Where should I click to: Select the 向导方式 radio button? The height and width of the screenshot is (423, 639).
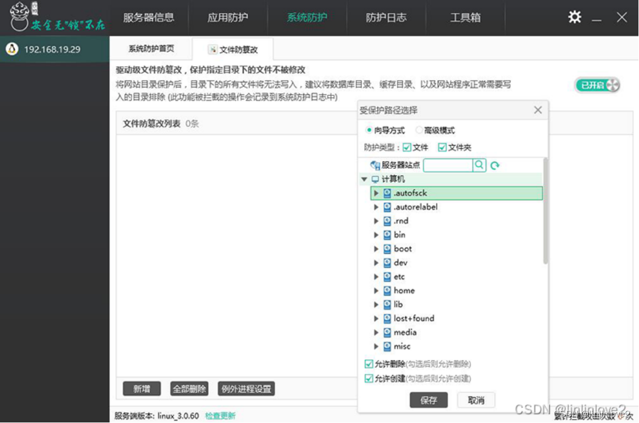[369, 130]
